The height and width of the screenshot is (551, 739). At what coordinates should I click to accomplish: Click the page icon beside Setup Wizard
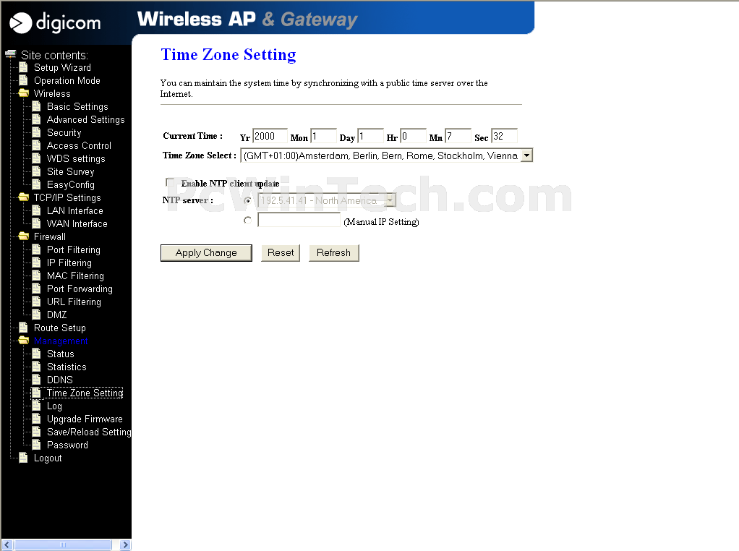click(x=23, y=67)
